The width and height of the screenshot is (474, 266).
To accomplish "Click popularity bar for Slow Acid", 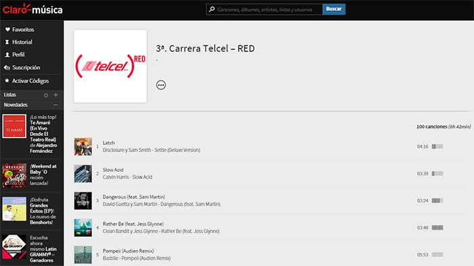I will 437,173.
